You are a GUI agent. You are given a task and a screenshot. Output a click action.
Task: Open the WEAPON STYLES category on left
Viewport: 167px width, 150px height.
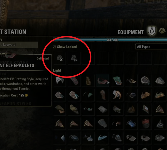point(16,104)
